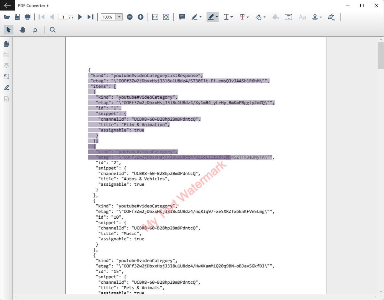Screen dimensions: 384x300
Task: Open the stamp tool dropdown arrow
Action: pyautogui.click(x=321, y=17)
